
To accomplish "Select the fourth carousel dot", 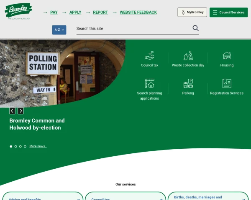I will tap(25, 146).
